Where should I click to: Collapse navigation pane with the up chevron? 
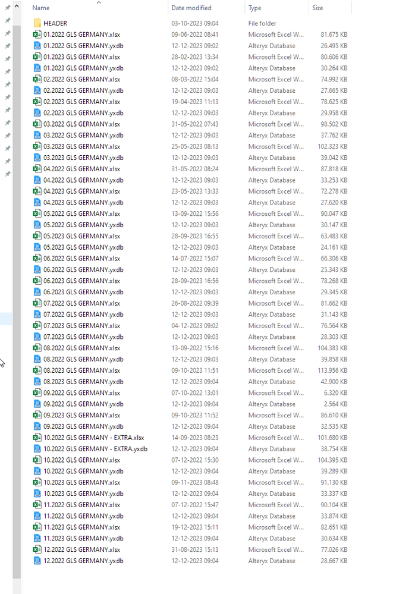17,7
